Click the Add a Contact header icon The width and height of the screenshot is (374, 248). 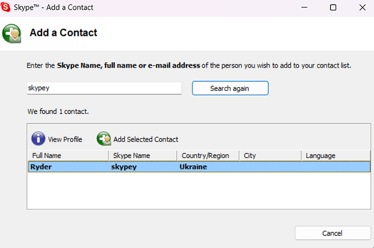coord(12,34)
